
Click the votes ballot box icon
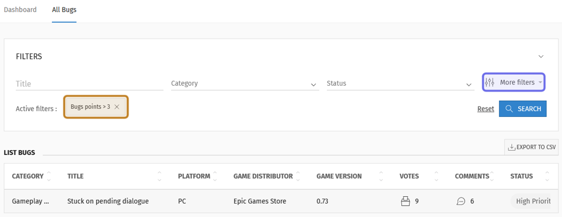tap(405, 201)
